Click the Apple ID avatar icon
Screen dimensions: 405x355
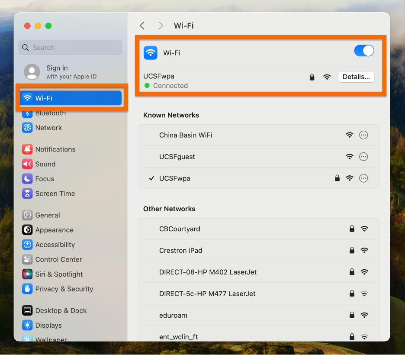tap(32, 72)
